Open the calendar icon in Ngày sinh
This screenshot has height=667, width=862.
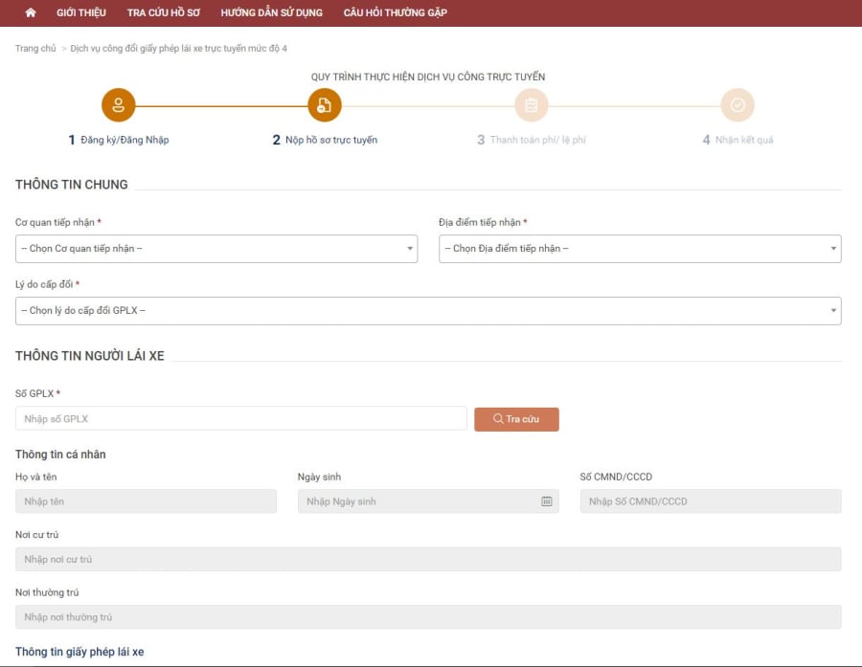547,501
